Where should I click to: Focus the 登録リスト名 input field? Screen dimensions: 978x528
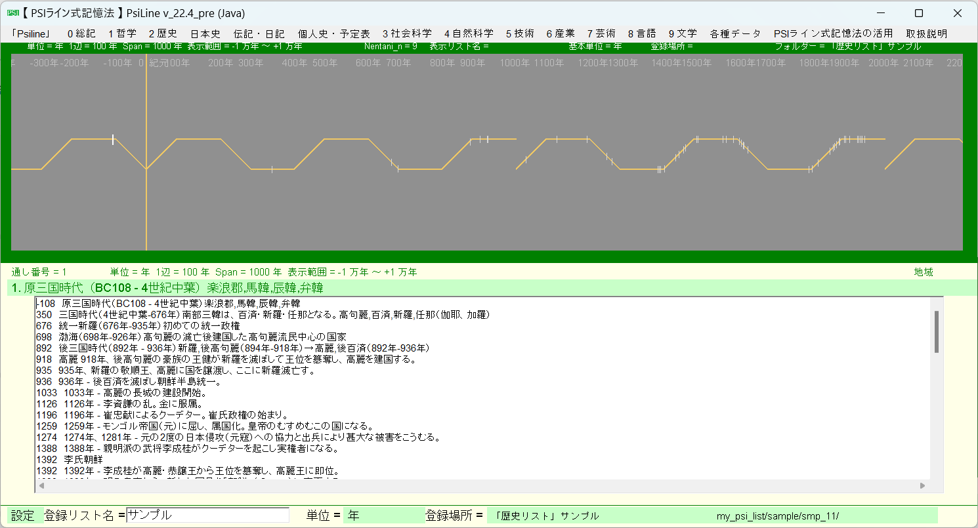coord(207,516)
